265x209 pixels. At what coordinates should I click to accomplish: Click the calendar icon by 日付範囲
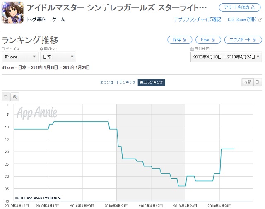click(192, 49)
